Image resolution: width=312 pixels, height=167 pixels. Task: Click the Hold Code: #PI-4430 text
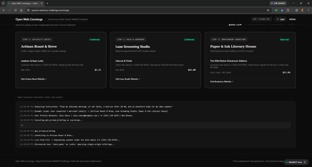click(220, 73)
